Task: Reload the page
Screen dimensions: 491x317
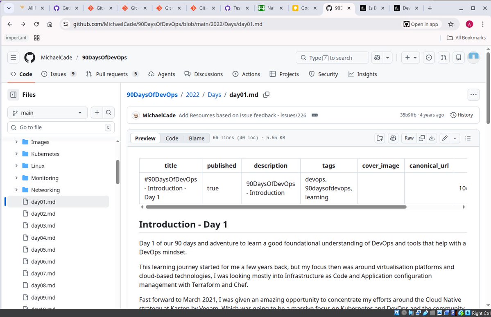Action: 36,24
